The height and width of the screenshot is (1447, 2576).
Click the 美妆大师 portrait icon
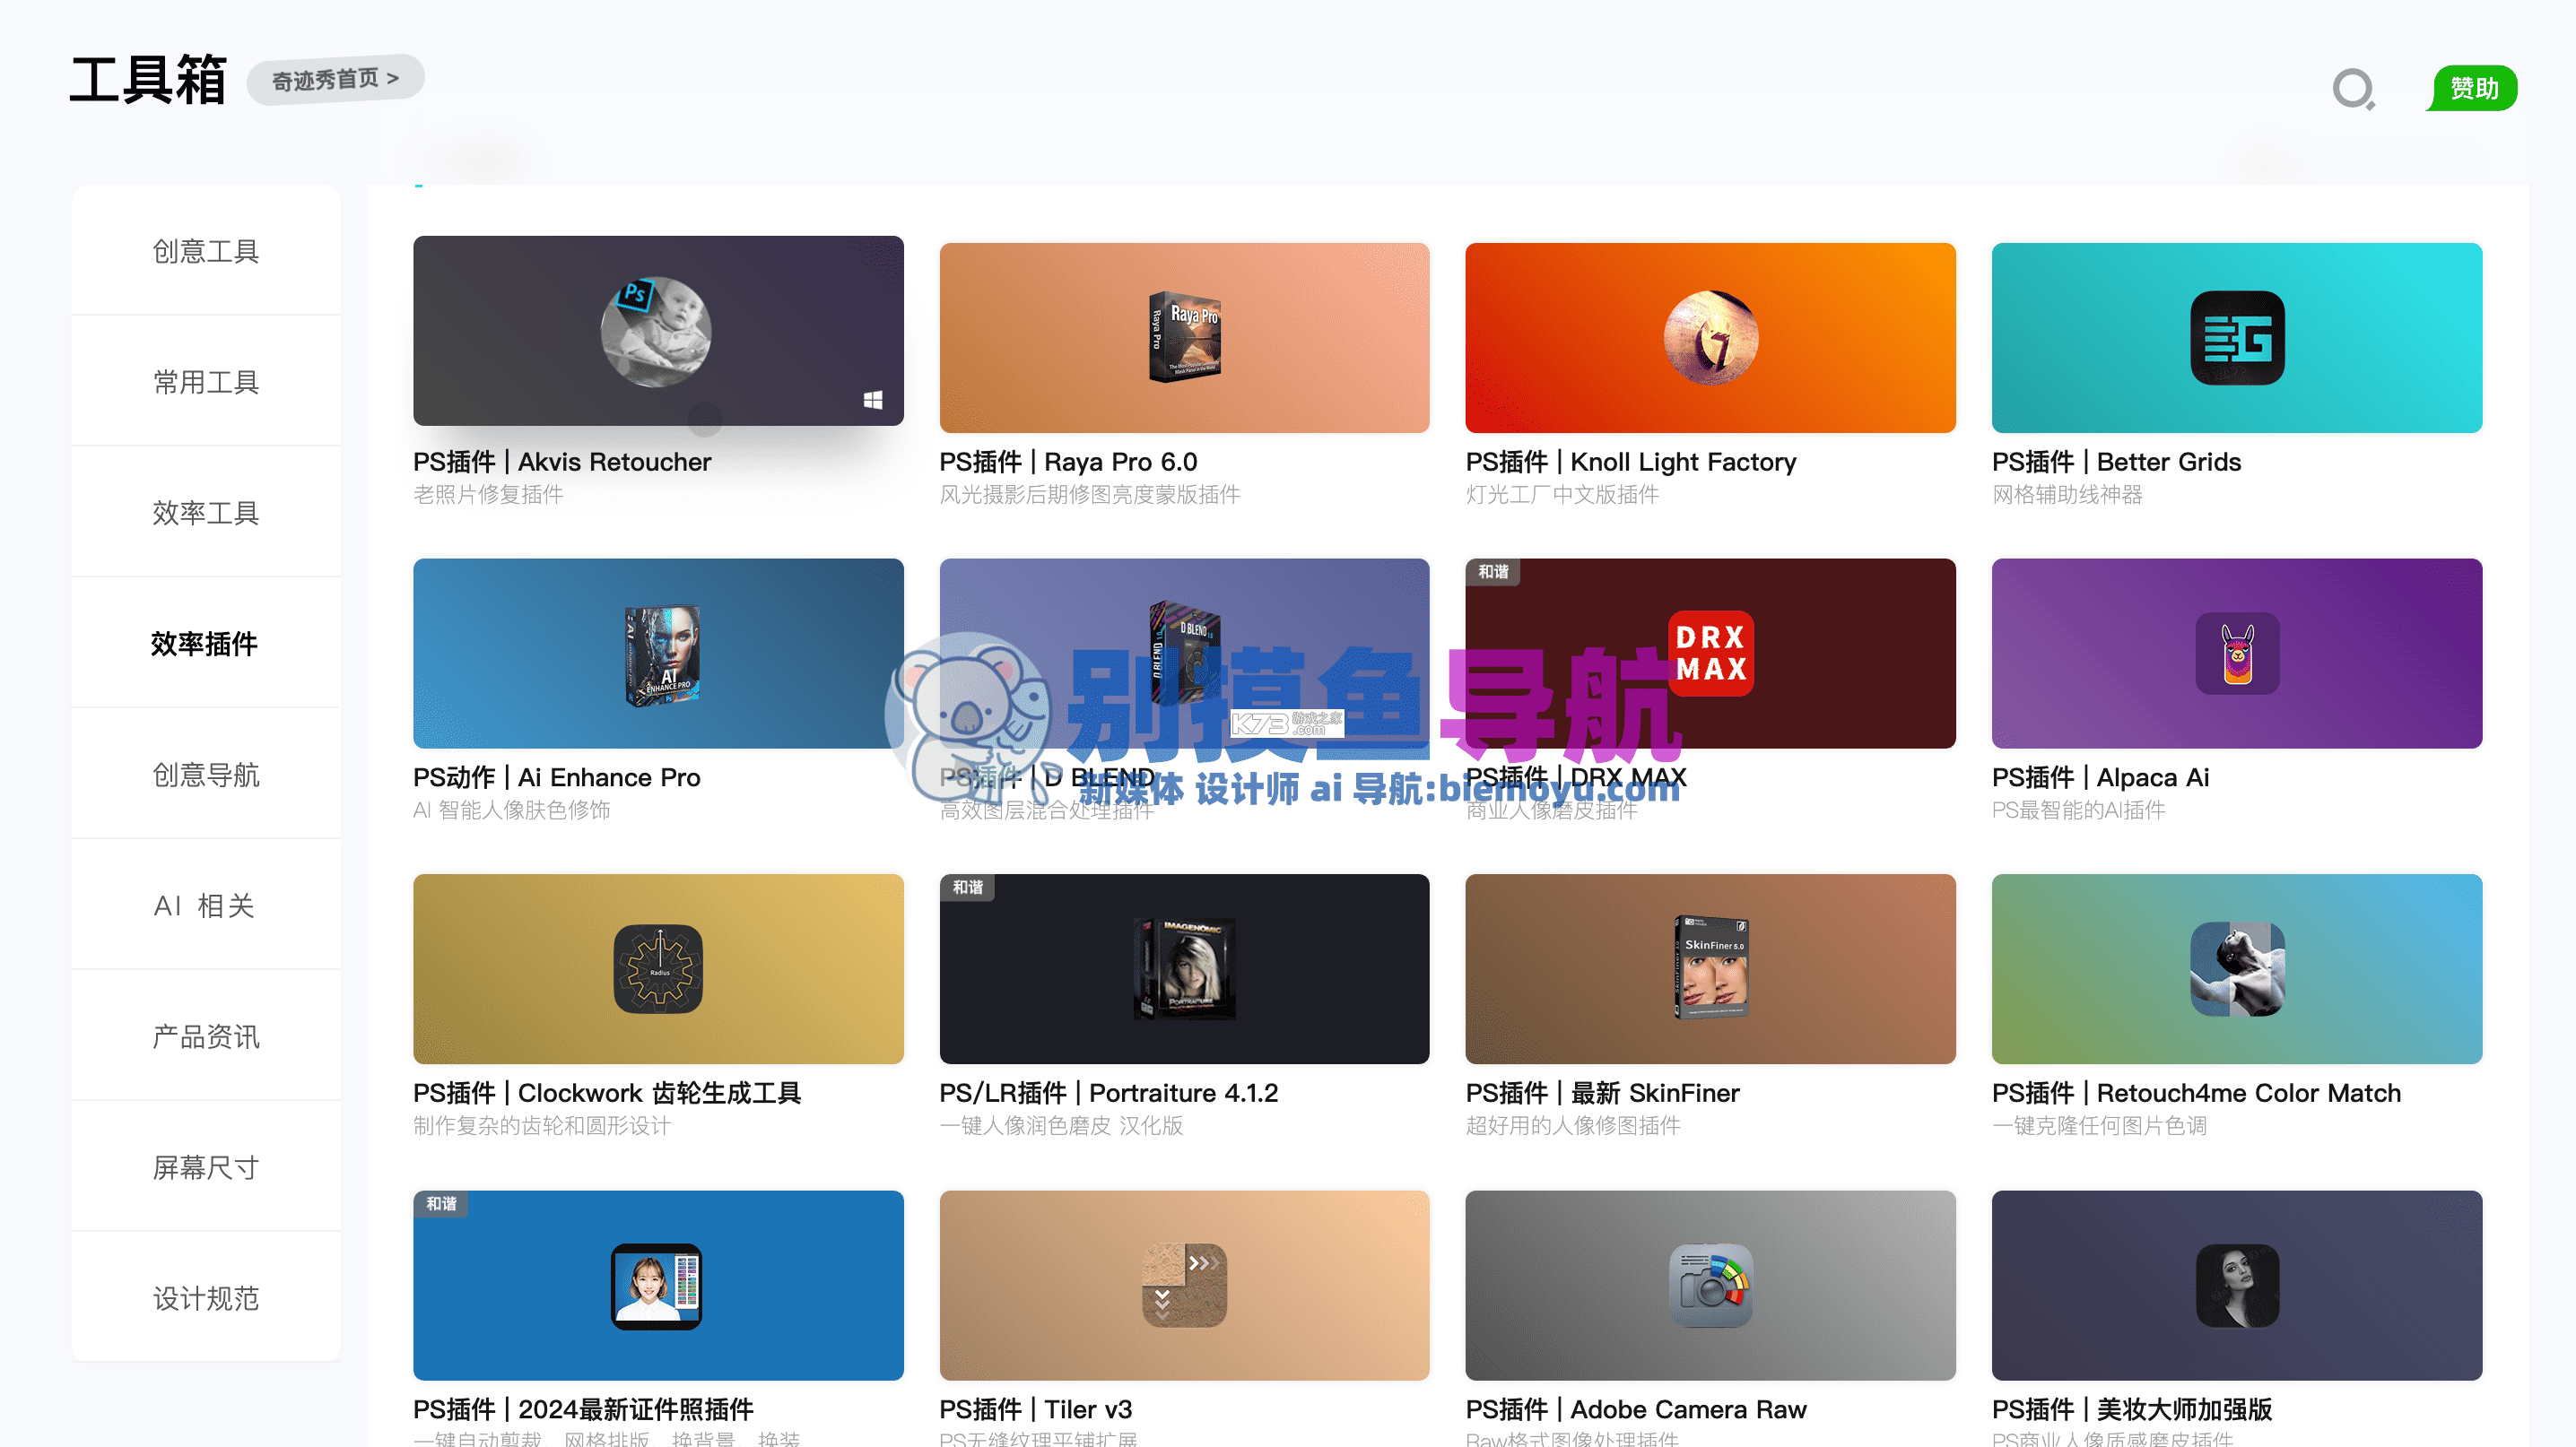2237,1285
